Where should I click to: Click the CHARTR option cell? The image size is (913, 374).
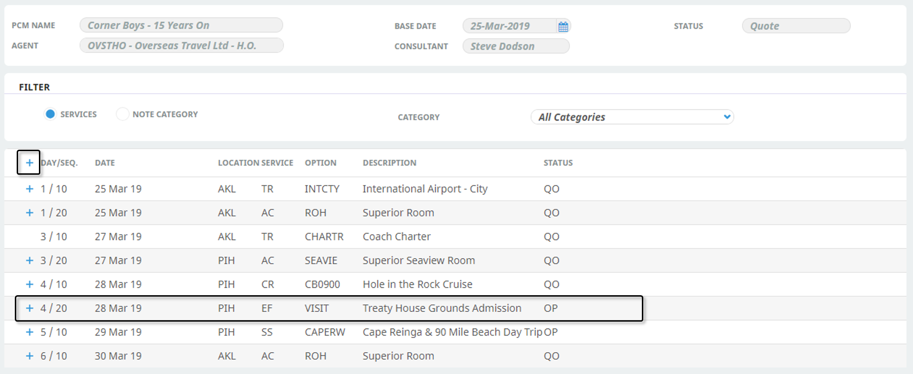click(324, 236)
